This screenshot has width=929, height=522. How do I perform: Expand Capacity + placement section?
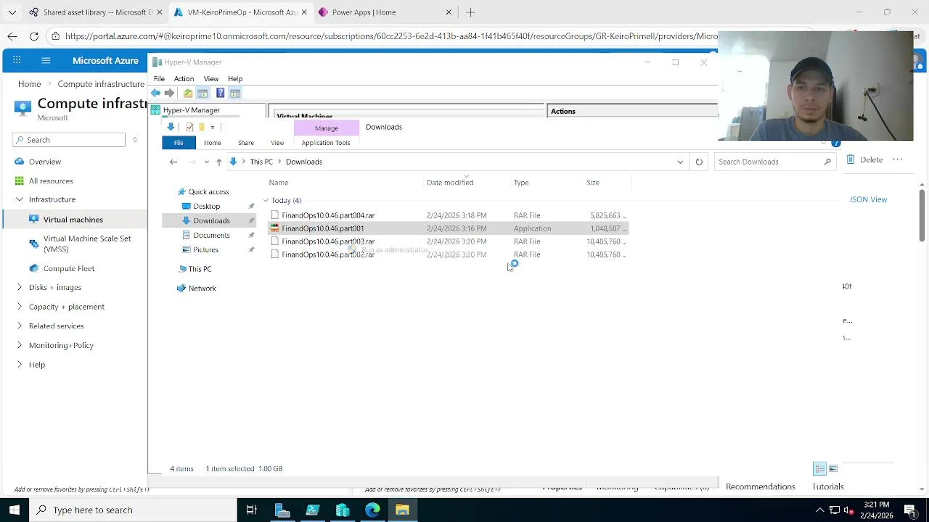(20, 307)
